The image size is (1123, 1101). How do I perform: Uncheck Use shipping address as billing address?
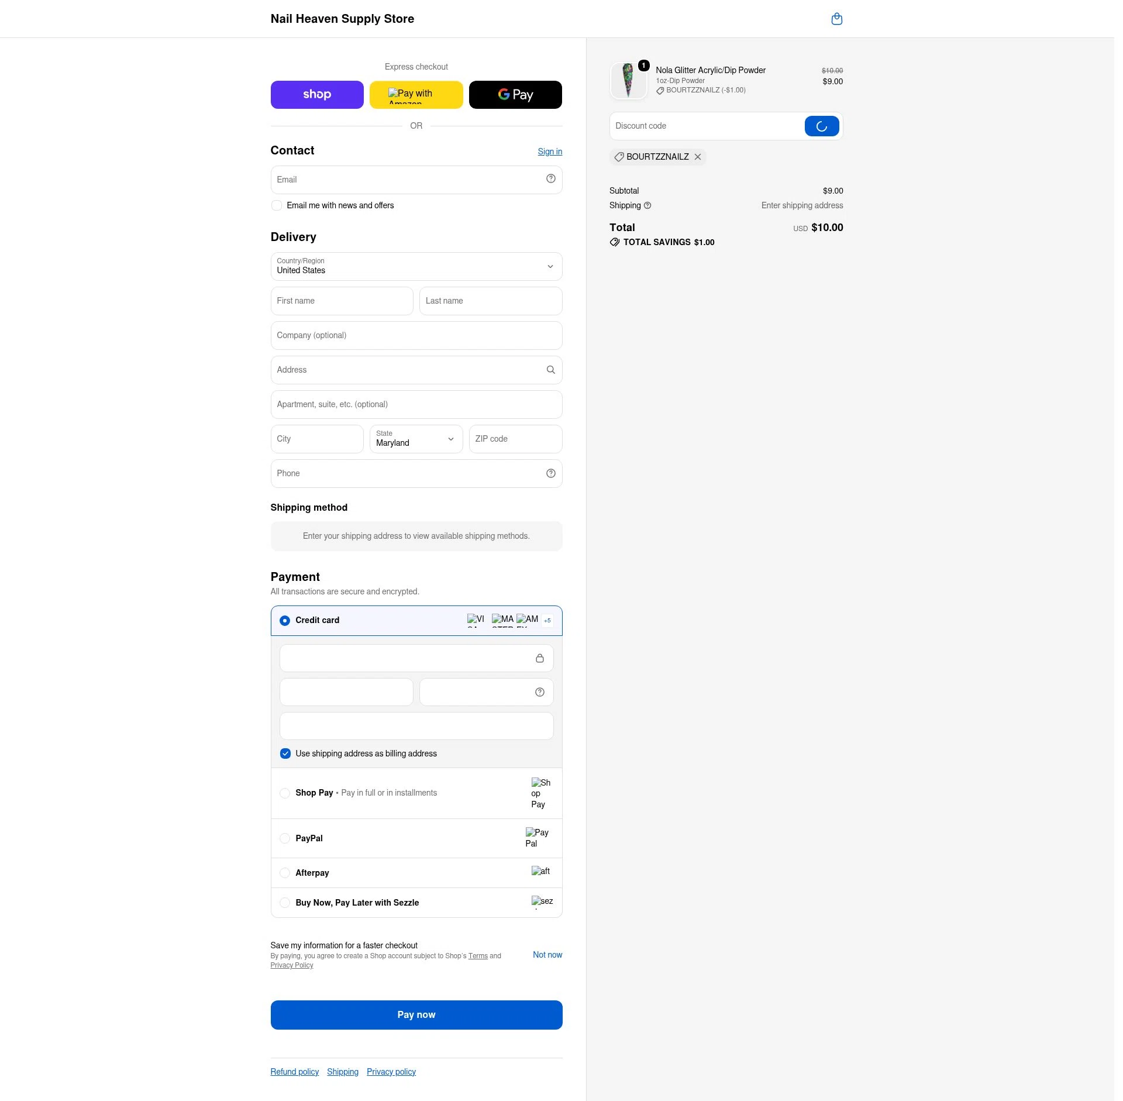click(x=285, y=754)
